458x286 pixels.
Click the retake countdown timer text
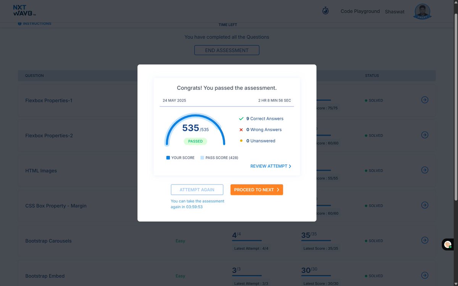tap(197, 204)
